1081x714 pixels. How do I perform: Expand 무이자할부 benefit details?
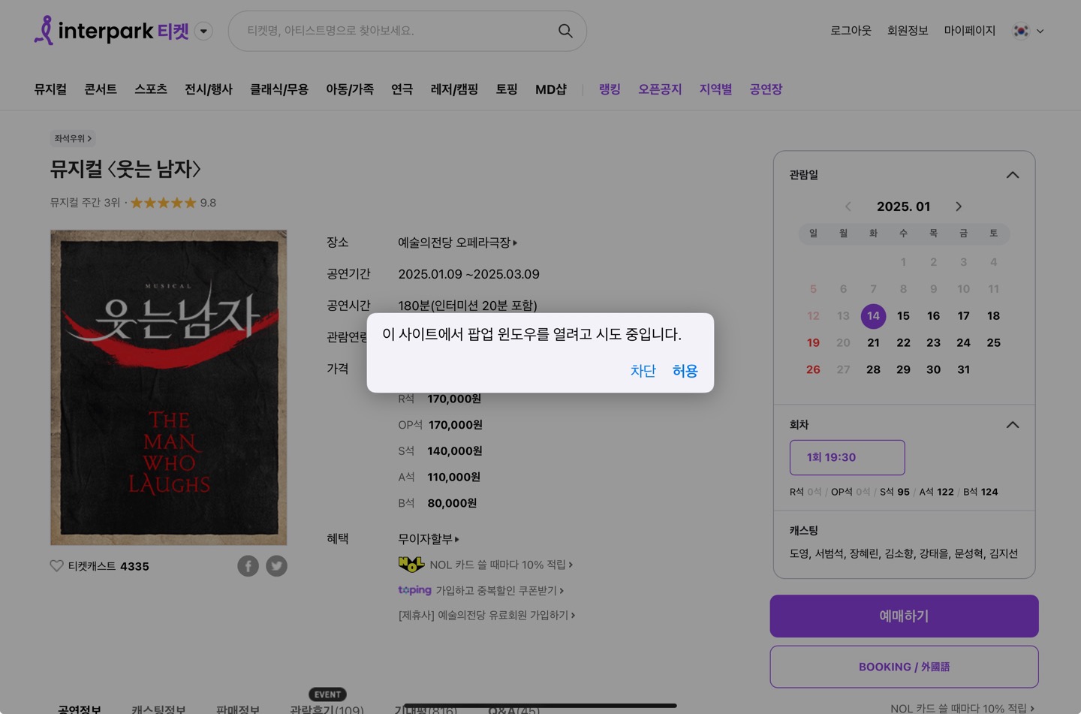point(429,539)
